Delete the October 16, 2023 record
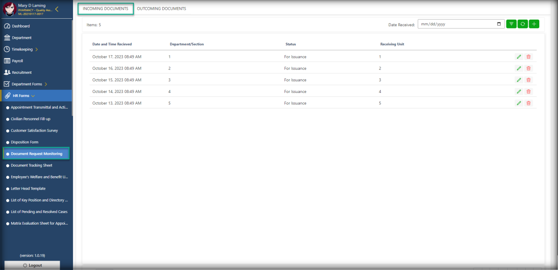558x270 pixels. 529,69
